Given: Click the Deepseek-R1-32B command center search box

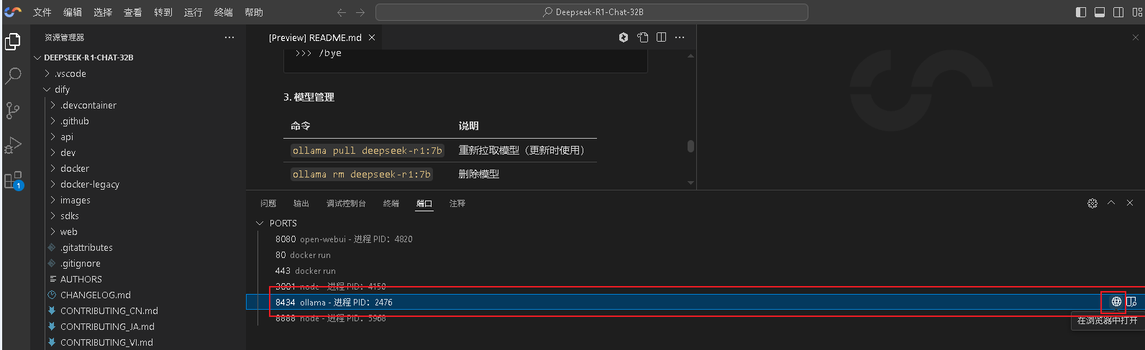Looking at the screenshot, I should (591, 12).
